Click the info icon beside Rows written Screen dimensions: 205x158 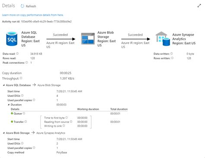click(x=172, y=58)
